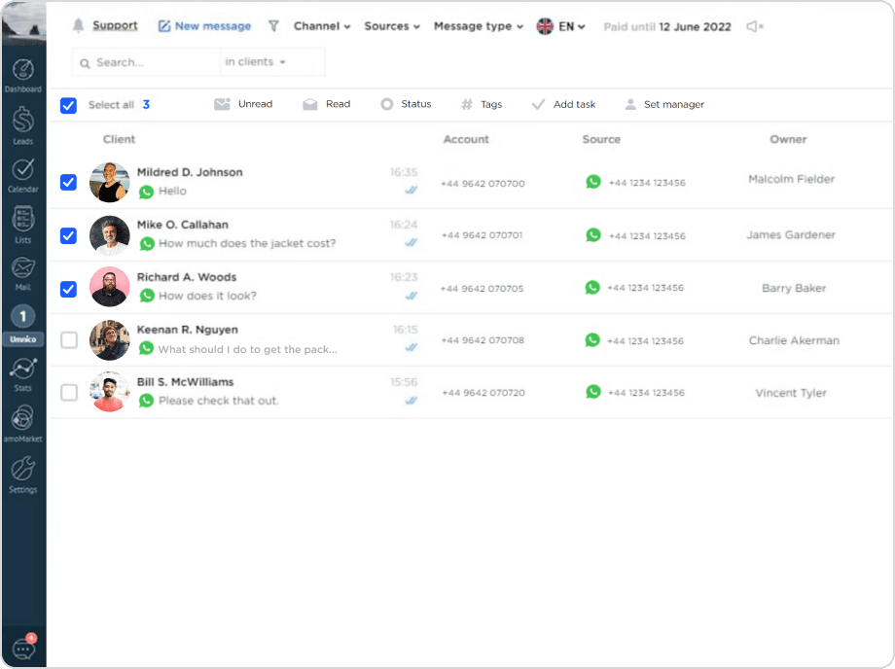Click the filter funnel icon
The height and width of the screenshot is (669, 895).
(x=273, y=26)
